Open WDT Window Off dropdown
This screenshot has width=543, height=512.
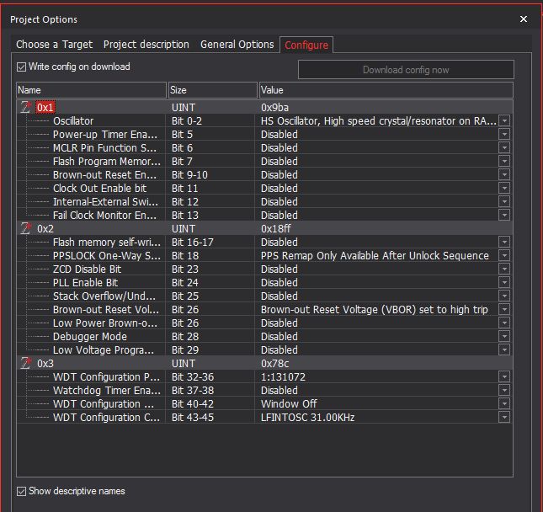(x=504, y=404)
